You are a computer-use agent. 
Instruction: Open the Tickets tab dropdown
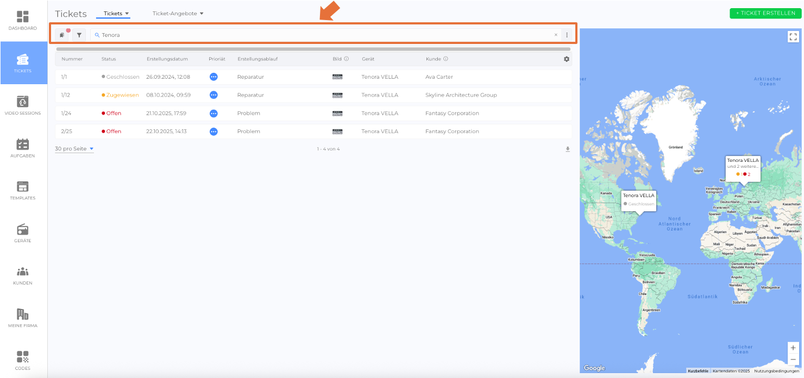point(116,14)
